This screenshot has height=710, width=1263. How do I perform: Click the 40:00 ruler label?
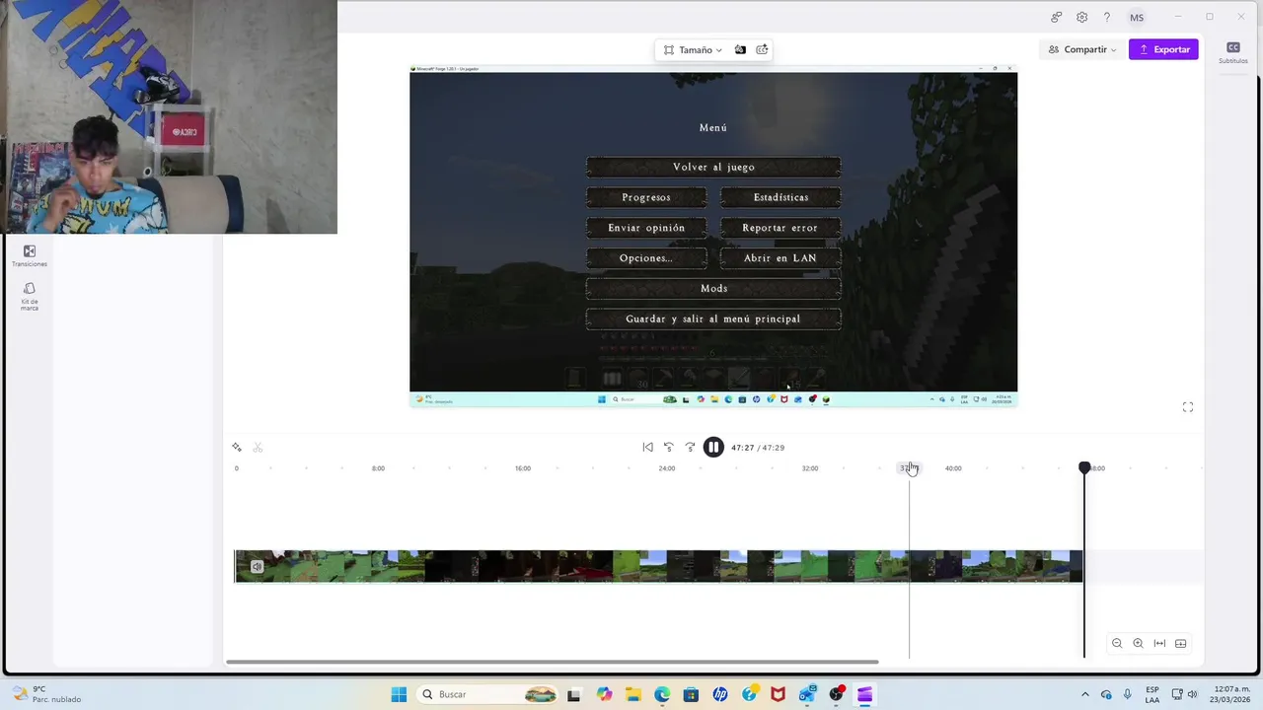(x=953, y=468)
